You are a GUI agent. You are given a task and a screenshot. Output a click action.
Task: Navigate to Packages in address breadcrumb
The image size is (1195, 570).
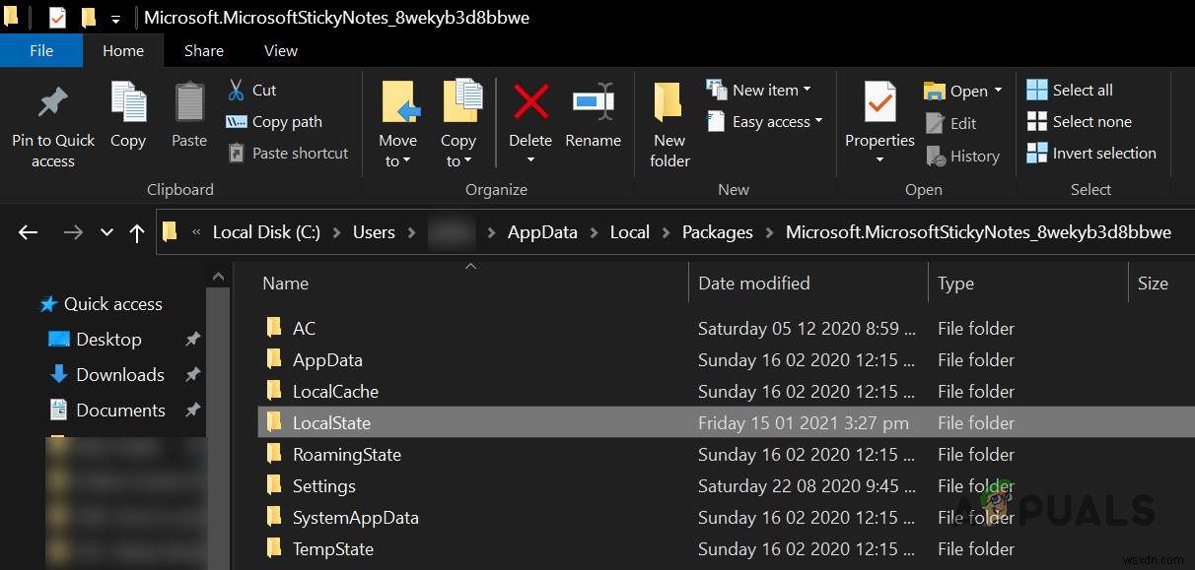click(717, 232)
